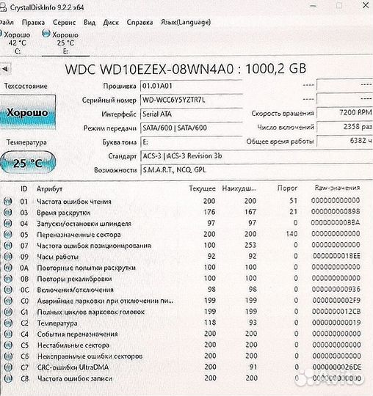Go to previous disk with left arrow

pos(5,69)
